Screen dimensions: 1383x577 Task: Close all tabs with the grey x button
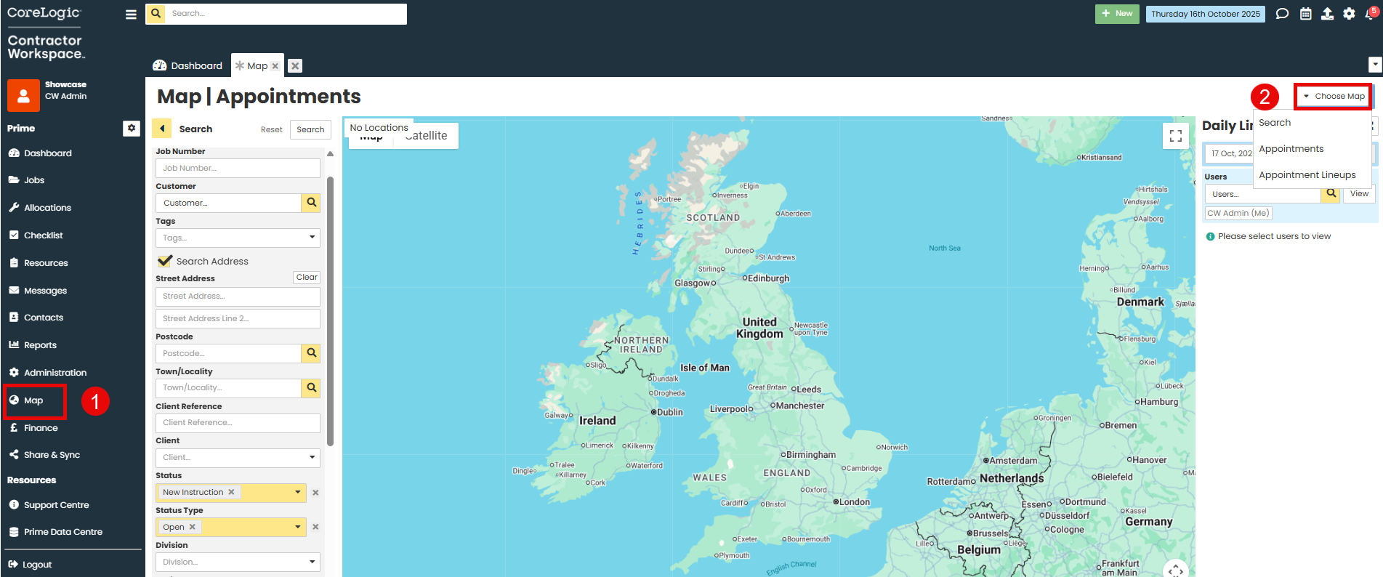click(295, 66)
